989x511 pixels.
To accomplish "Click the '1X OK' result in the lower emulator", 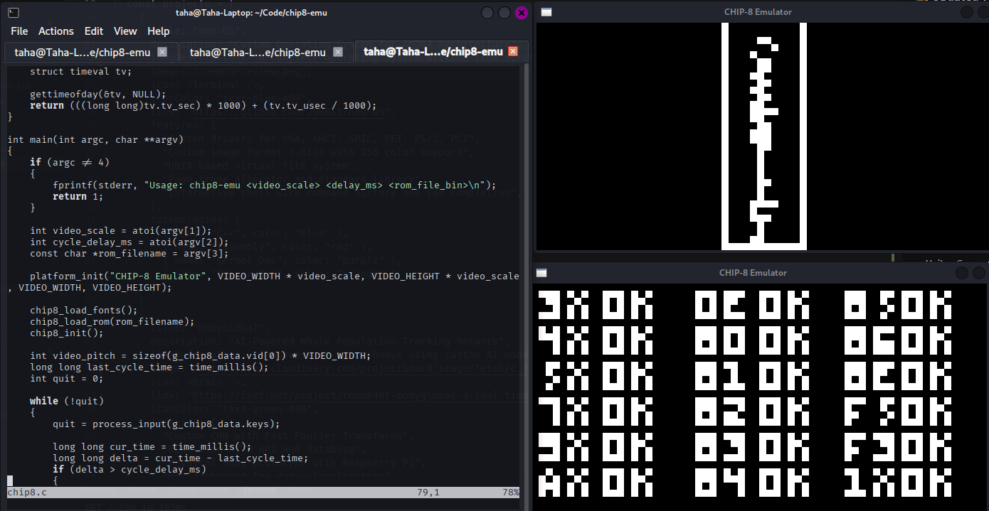I will pos(898,482).
